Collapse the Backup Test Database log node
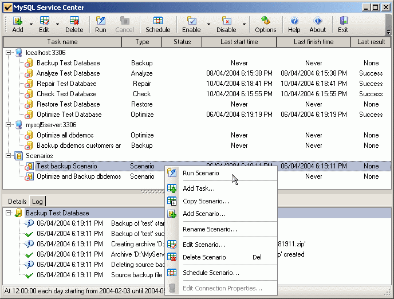This screenshot has height=299, width=394. point(8,213)
